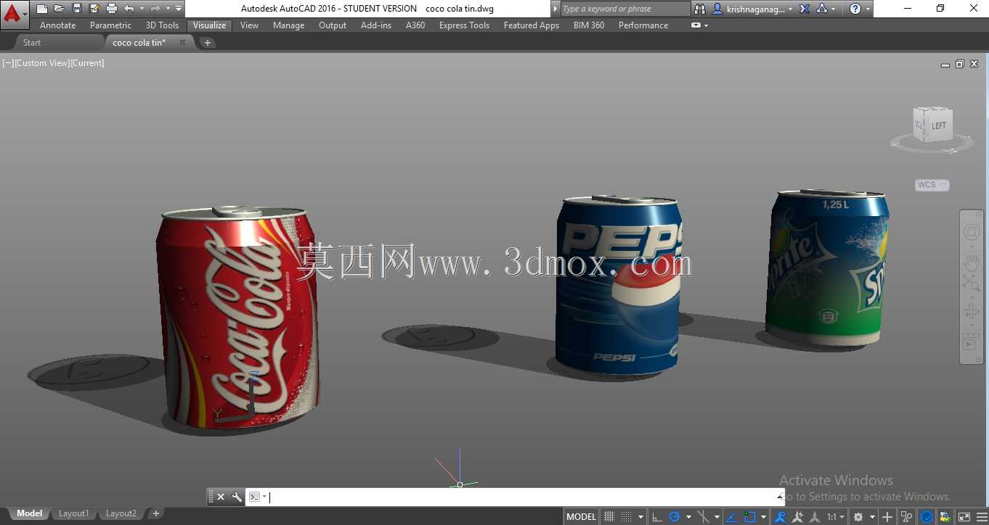Click Zoom Extents on navigation bar
Viewport: 989px width, 525px height.
pos(972,283)
